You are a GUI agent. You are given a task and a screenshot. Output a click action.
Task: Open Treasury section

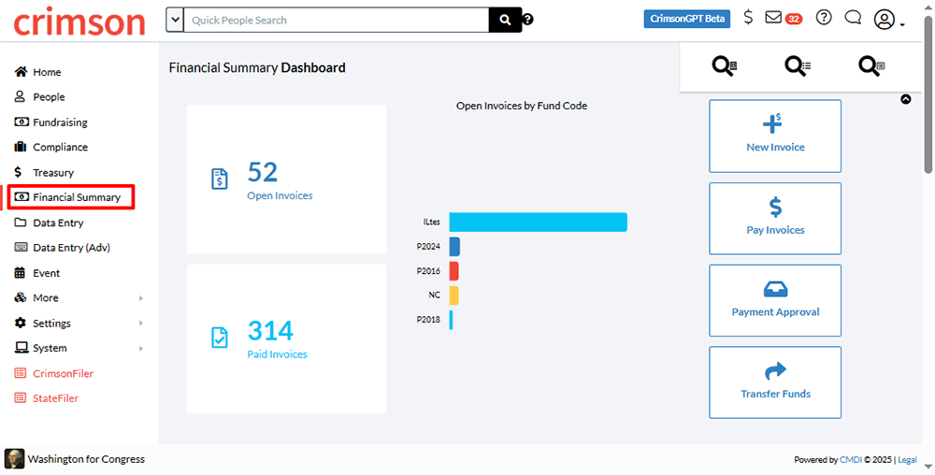coord(53,172)
